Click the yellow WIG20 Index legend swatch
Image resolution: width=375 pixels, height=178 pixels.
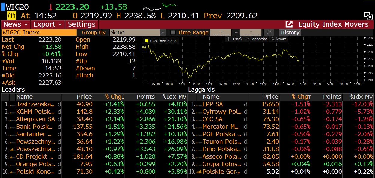coord(147,41)
